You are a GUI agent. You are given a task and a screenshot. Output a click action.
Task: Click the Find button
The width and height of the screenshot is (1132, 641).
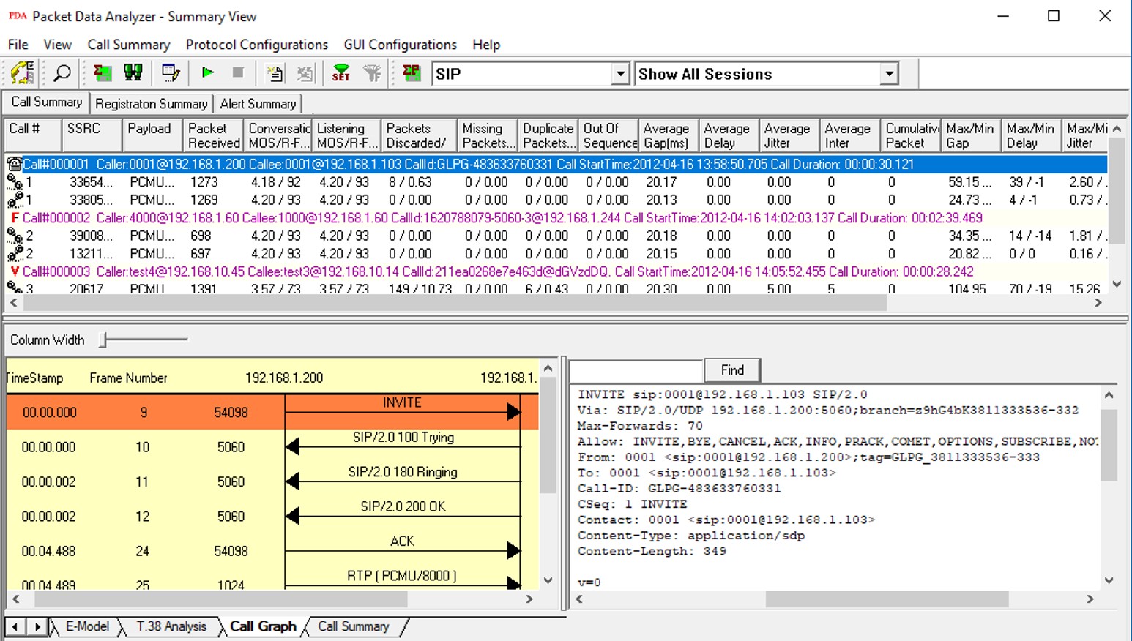[x=731, y=370]
